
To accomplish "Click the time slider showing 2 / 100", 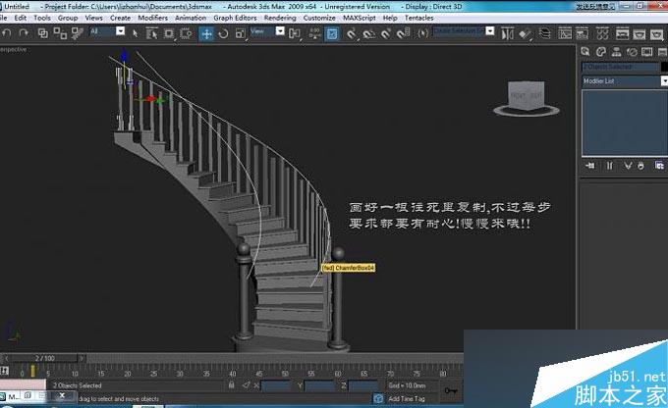I will pyautogui.click(x=44, y=358).
